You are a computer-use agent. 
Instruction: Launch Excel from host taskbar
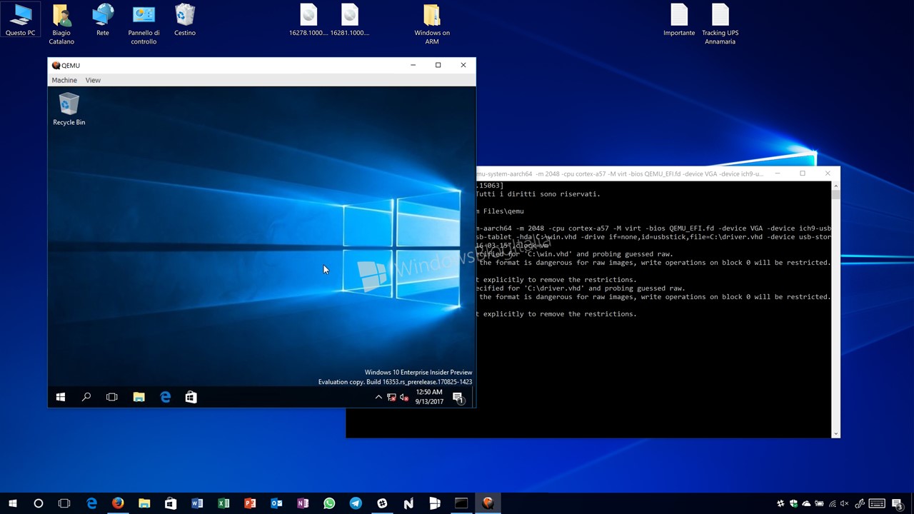point(224,503)
